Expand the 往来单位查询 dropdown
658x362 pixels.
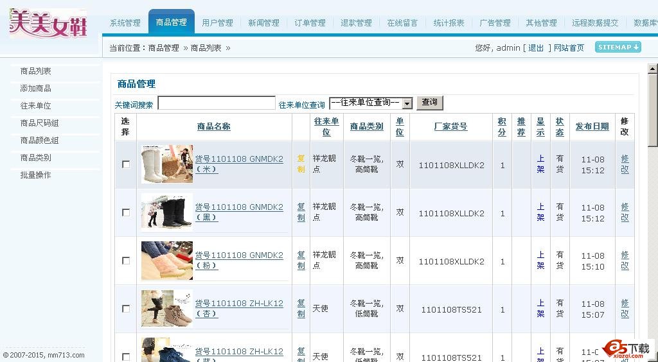coord(371,103)
